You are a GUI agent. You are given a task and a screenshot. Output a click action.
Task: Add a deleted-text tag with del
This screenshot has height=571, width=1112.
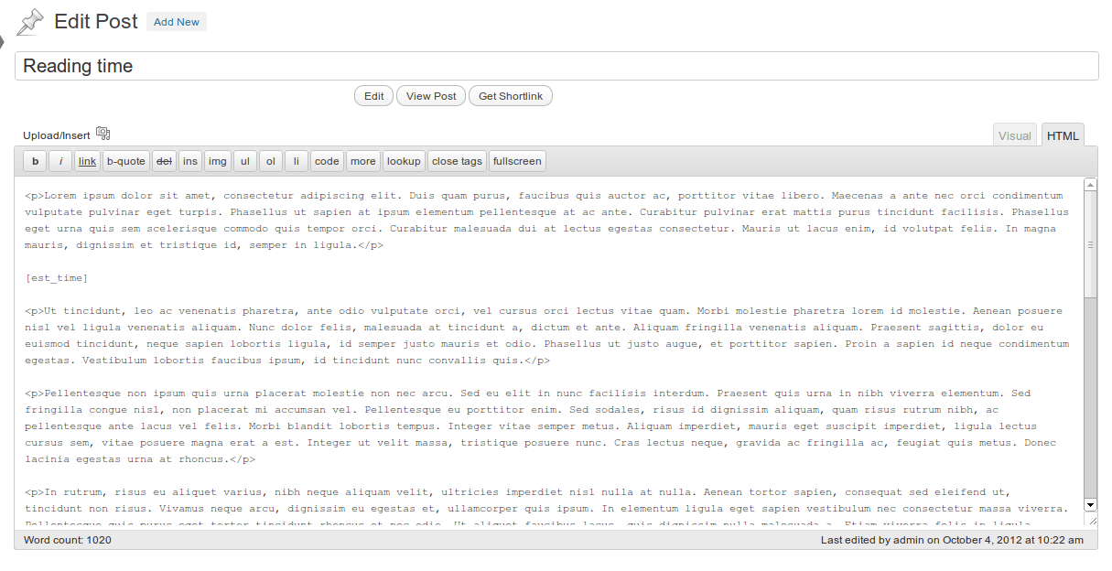(x=164, y=161)
